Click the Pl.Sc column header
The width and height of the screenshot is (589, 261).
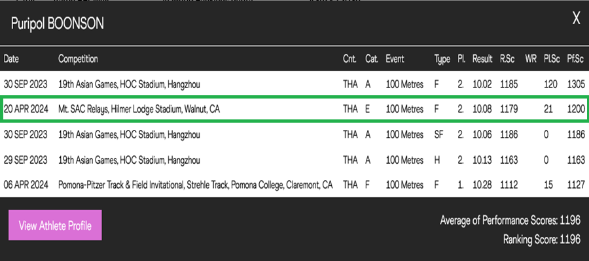pyautogui.click(x=552, y=59)
